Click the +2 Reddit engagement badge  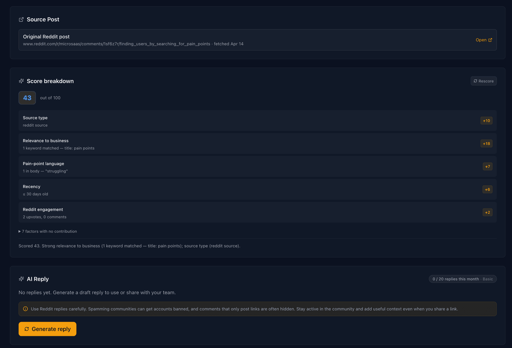point(487,212)
